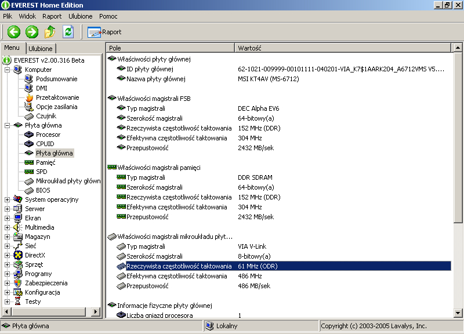This screenshot has height=334, width=464.
Task: Click the Magazyn storage icon
Action: pos(18,237)
